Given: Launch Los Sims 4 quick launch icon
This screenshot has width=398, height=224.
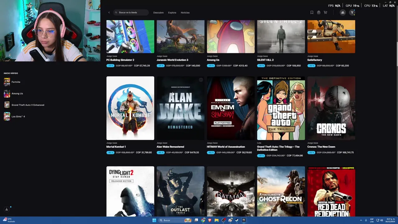Looking at the screenshot, I should coord(7,116).
